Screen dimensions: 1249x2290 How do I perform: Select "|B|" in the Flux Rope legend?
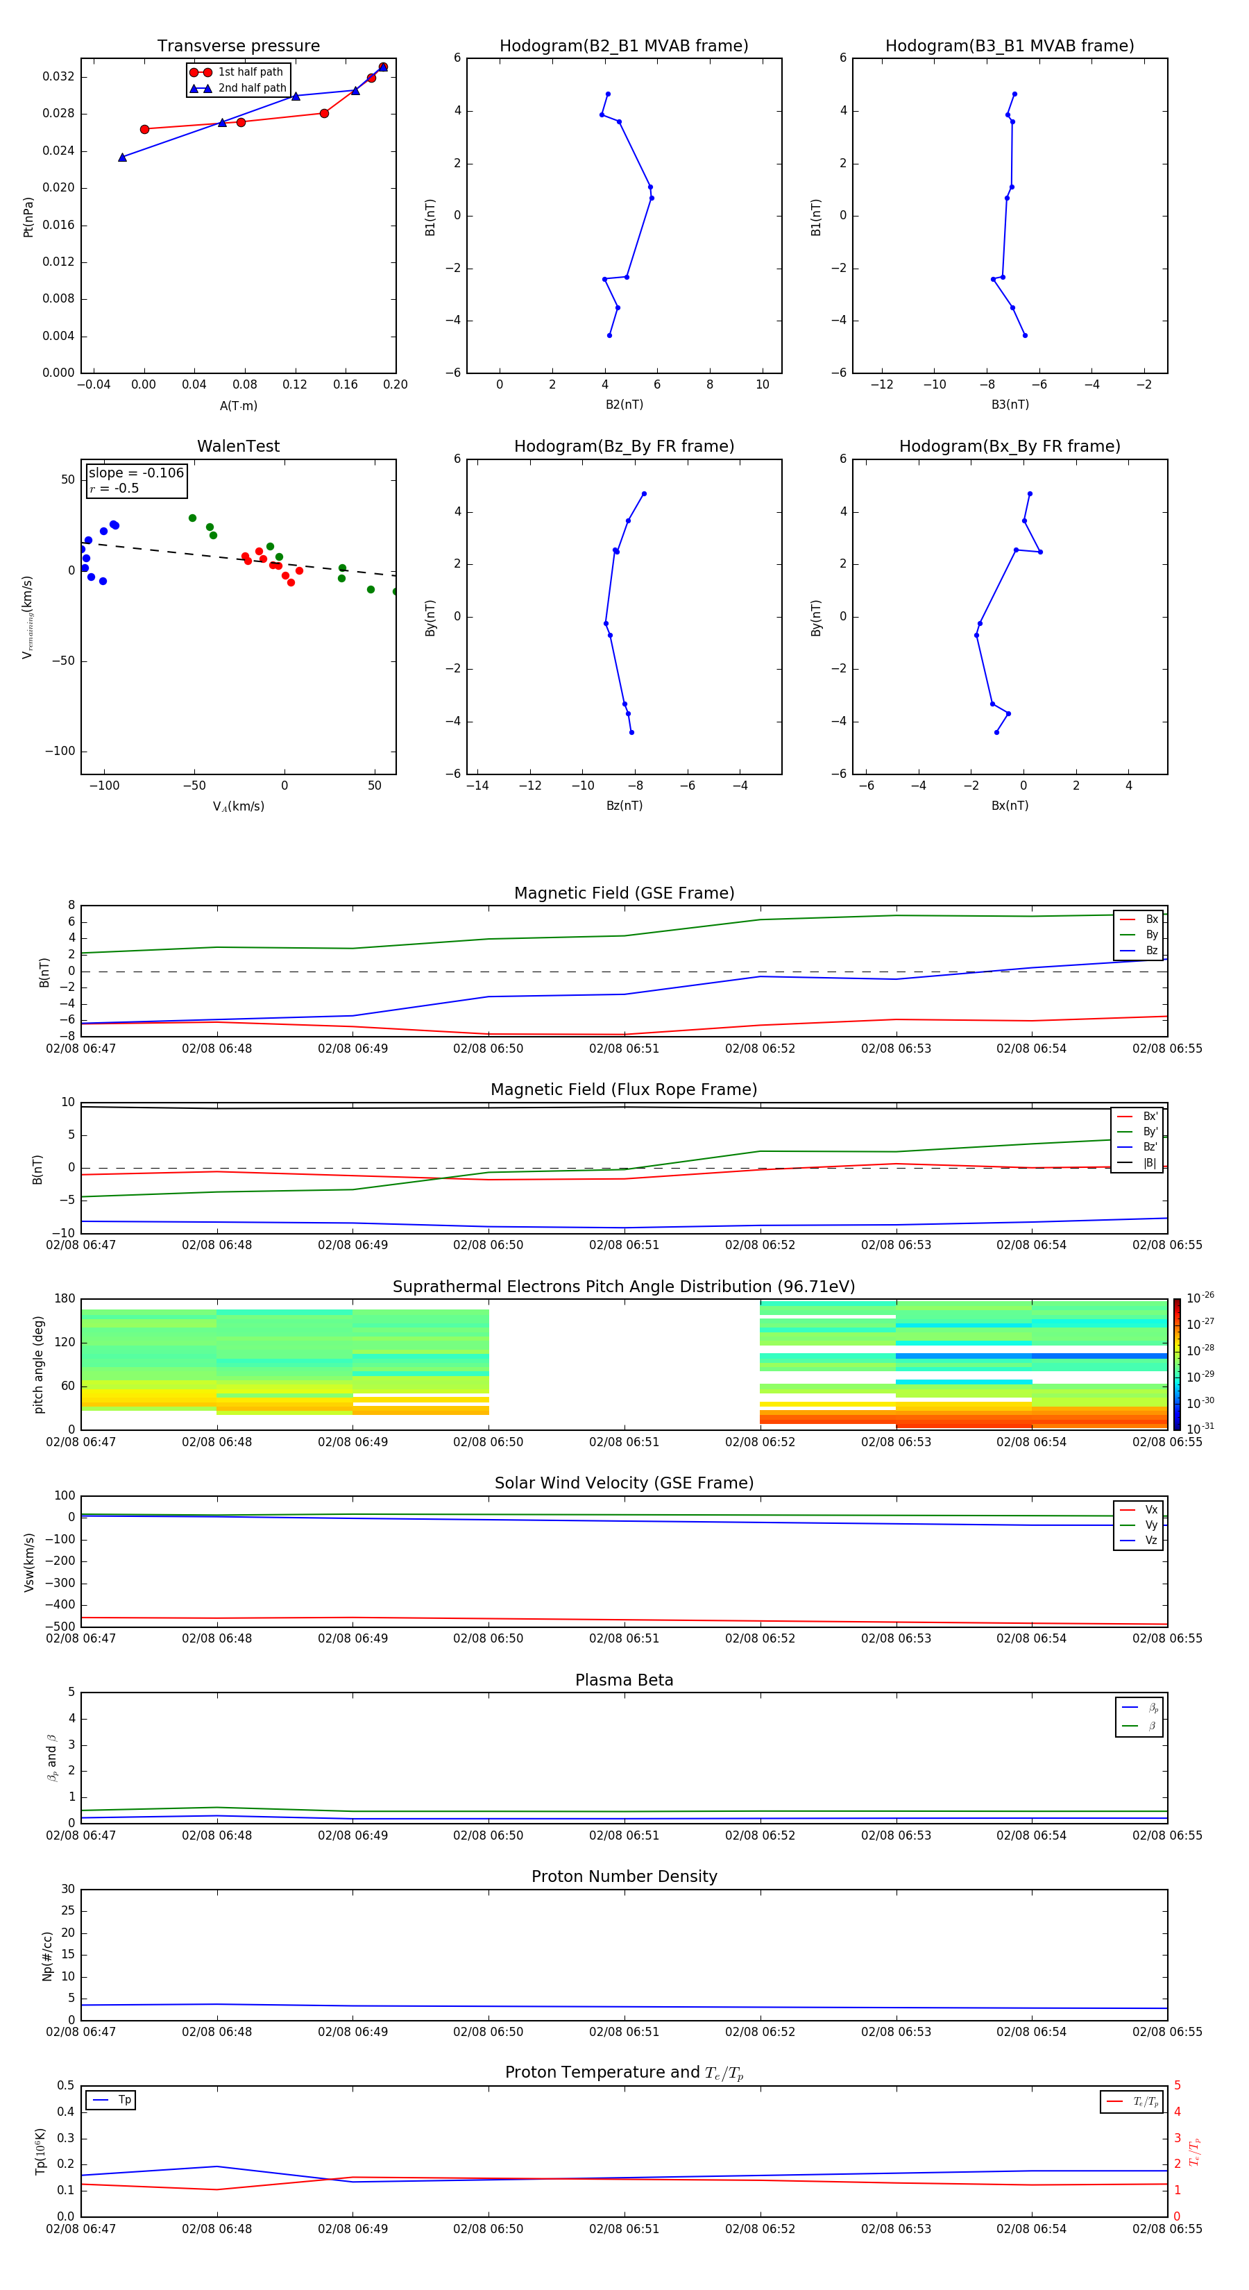[1138, 1163]
